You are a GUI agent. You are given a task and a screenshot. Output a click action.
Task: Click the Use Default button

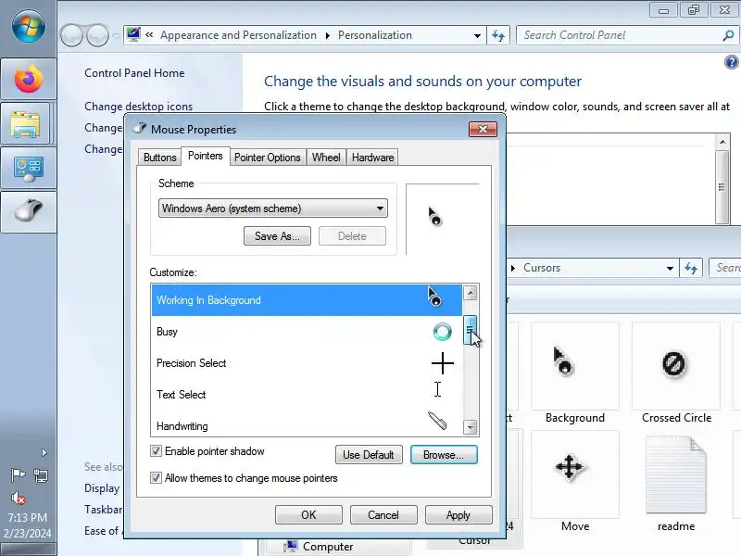click(369, 454)
